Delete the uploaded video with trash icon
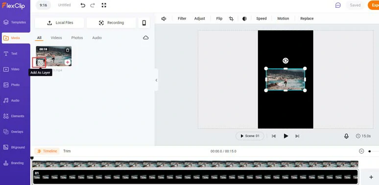This screenshot has width=379, height=185. [68, 50]
